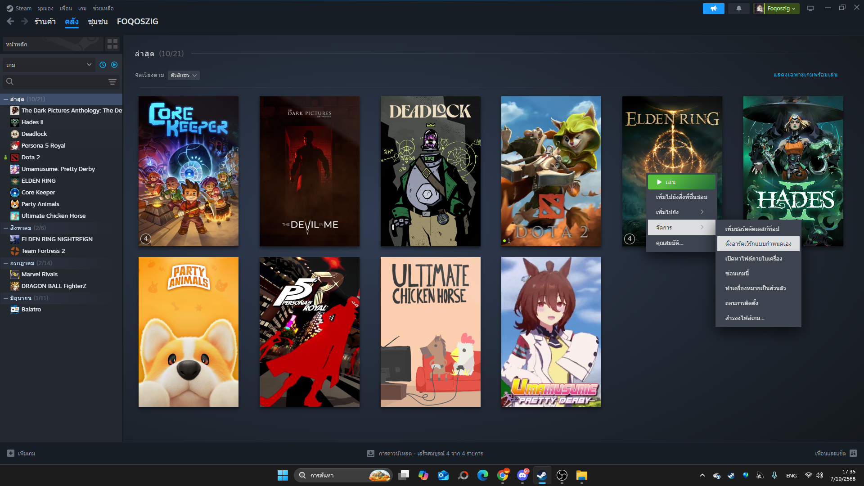This screenshot has width=864, height=486.
Task: Click the download status icon in bottom bar
Action: click(x=371, y=454)
